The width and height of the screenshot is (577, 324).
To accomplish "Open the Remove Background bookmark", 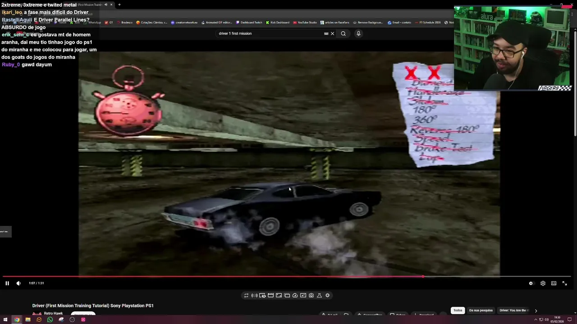I will tap(368, 22).
